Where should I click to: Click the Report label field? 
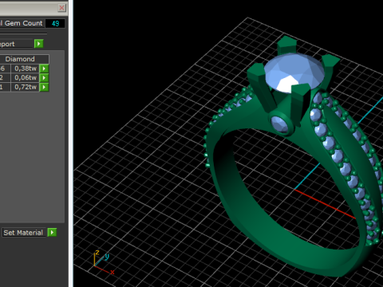click(x=16, y=44)
